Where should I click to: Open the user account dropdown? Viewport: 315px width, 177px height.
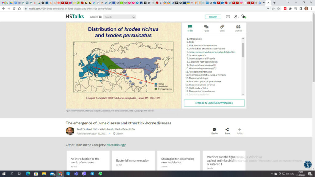(x=236, y=17)
